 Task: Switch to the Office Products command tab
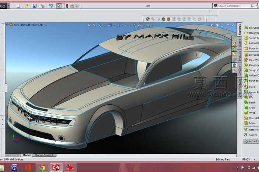click(240, 88)
